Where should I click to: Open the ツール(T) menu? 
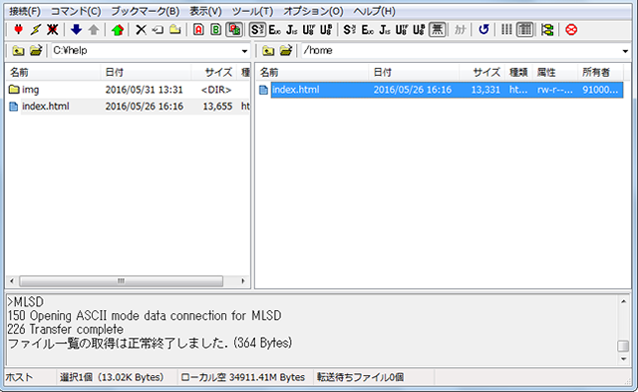[252, 11]
